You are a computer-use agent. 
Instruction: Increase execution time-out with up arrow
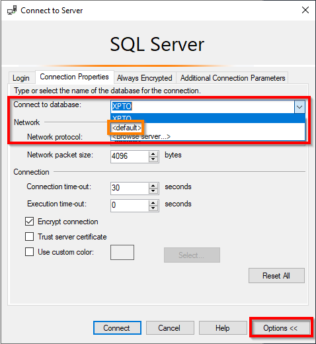pos(153,202)
